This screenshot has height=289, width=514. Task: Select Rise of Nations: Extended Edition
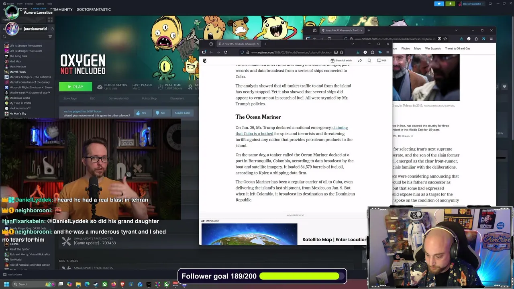[x=30, y=265]
